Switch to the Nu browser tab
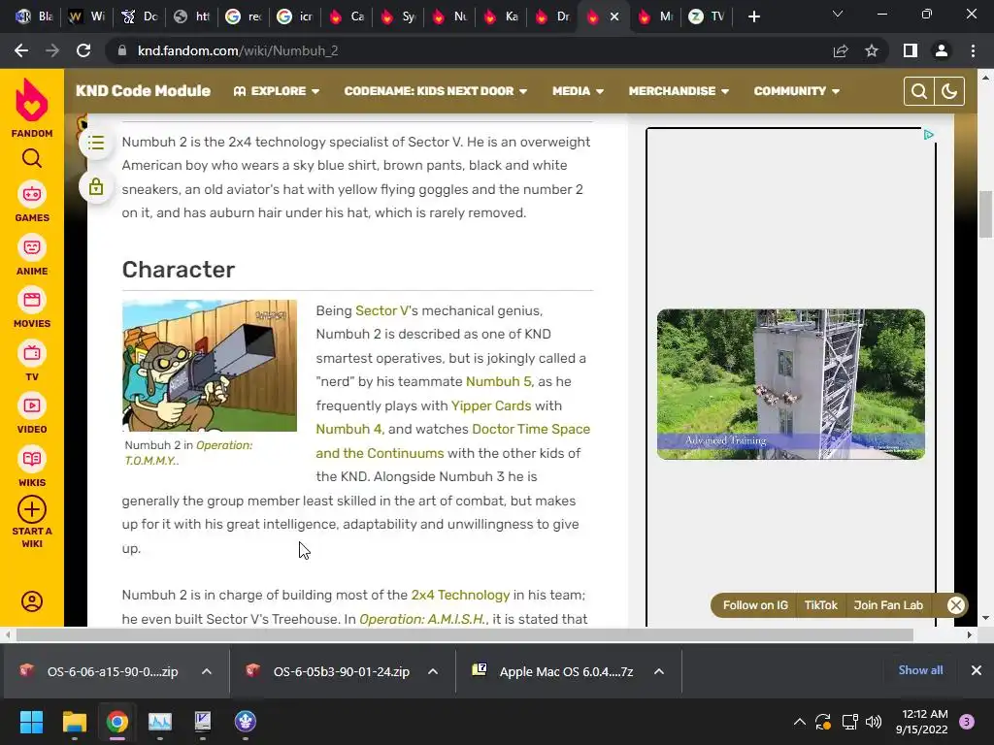Screen dimensions: 994x745 click(x=450, y=16)
